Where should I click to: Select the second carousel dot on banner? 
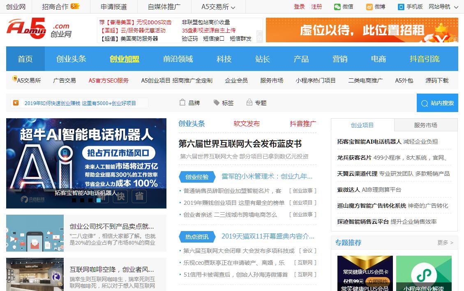[x=82, y=200]
